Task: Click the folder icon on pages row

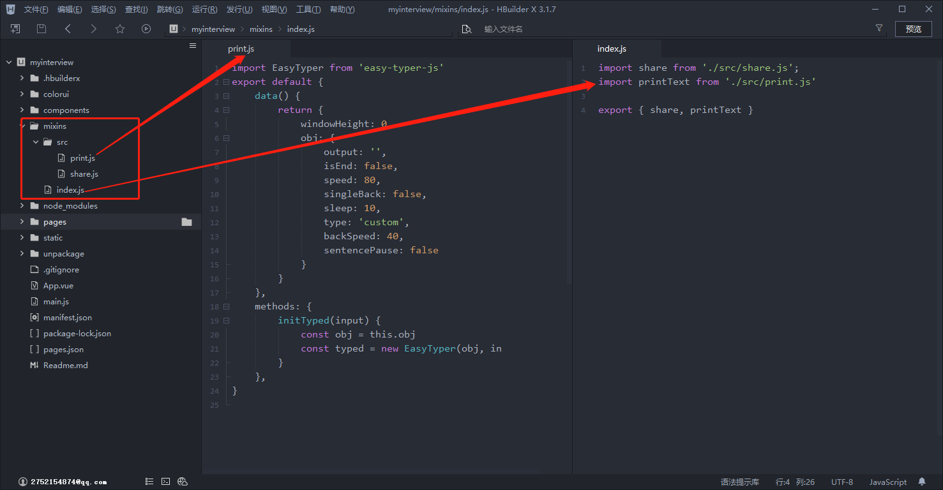Action: [x=186, y=222]
